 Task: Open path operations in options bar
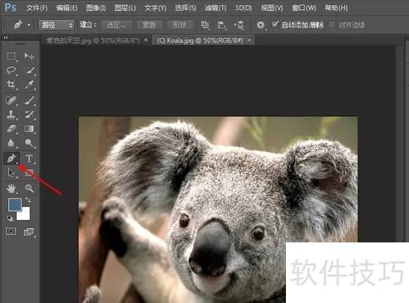204,25
